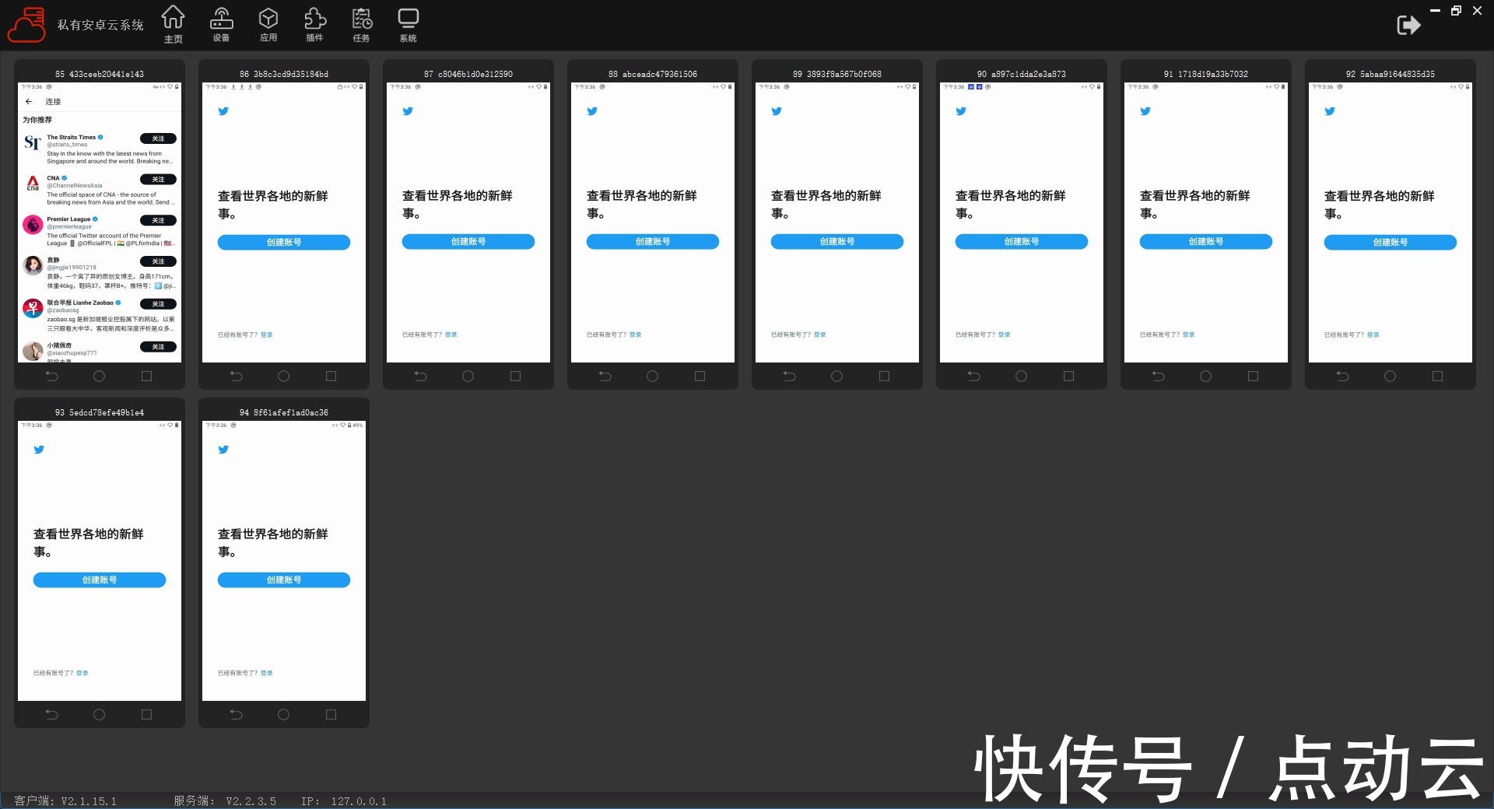This screenshot has height=809, width=1494.
Task: Tap 创建账号 on device 87
Action: click(x=468, y=242)
